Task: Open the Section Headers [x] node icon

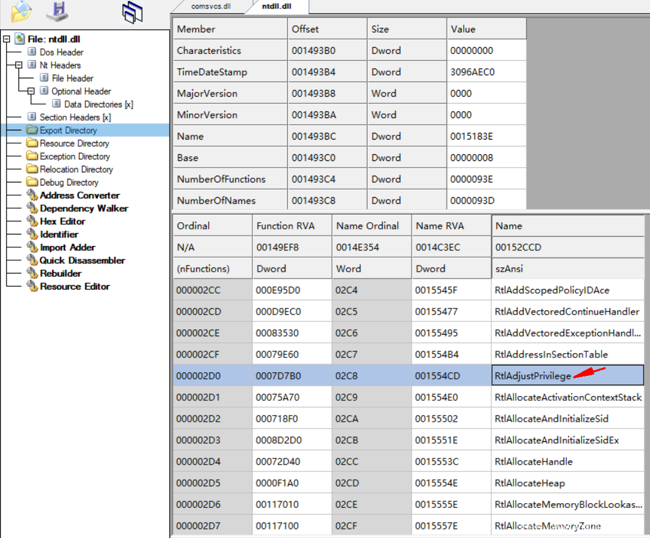Action: [x=32, y=117]
